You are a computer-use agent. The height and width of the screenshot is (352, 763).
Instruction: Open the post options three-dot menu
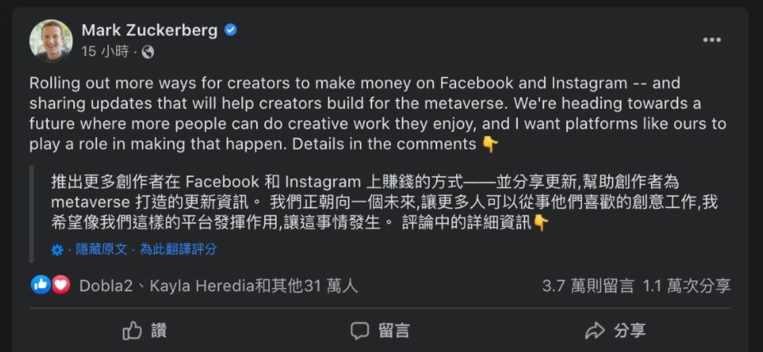712,39
